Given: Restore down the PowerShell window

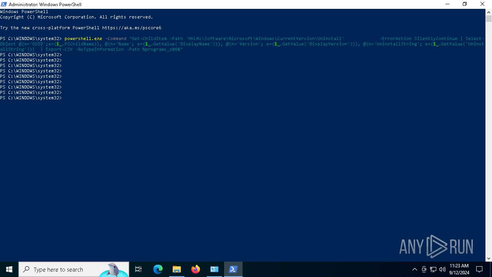Looking at the screenshot, I should [x=465, y=4].
